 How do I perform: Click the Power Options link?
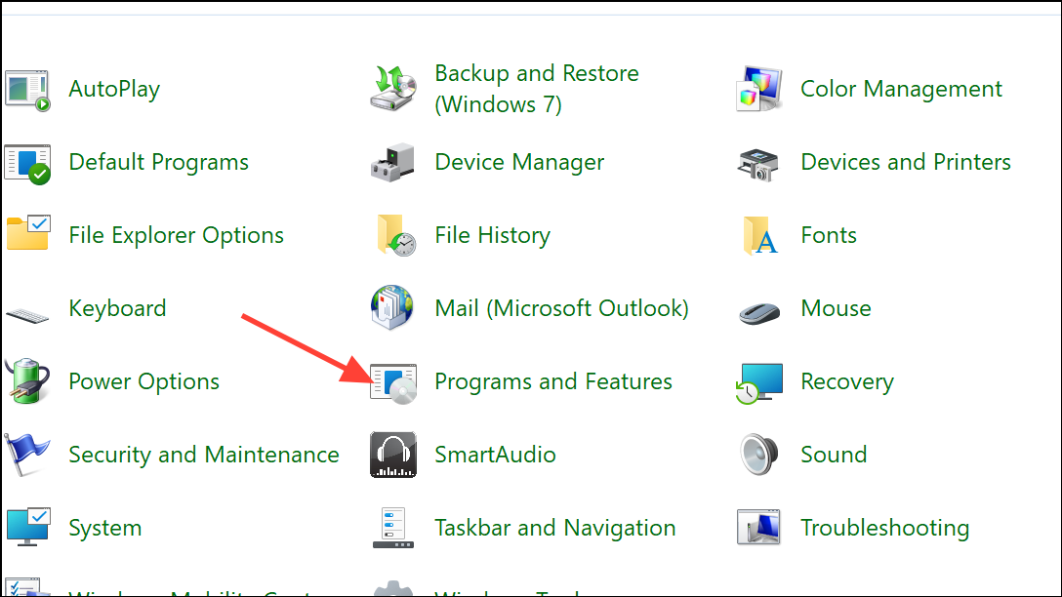(143, 381)
